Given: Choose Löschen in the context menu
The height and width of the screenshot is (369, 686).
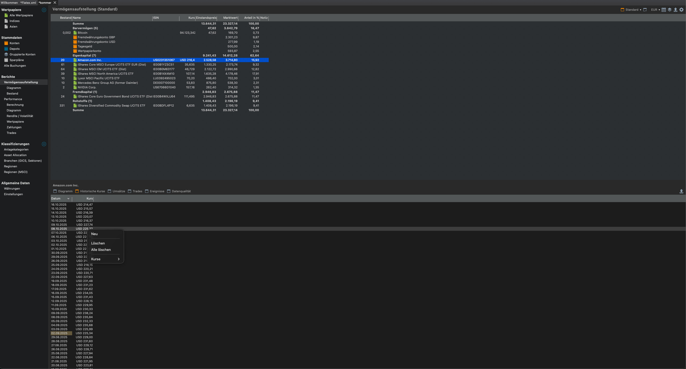Looking at the screenshot, I should (x=98, y=243).
